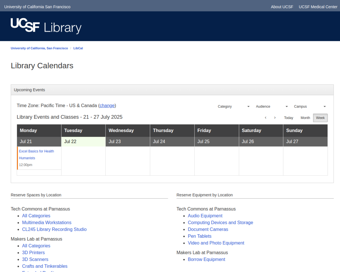Select Thursday column header
This screenshot has height=272, width=340.
[x=172, y=130]
